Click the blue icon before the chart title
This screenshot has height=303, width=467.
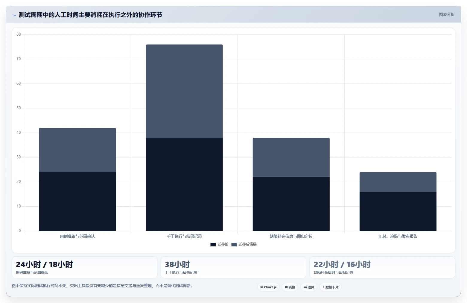14,15
